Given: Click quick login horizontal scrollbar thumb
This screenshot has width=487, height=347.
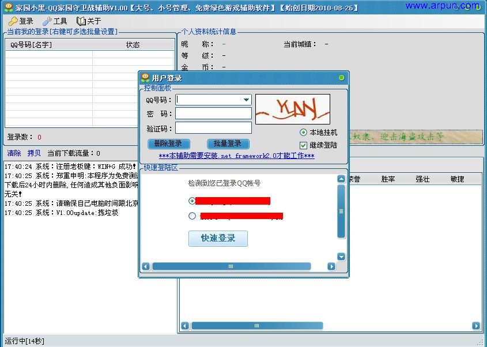Looking at the screenshot, I should 231,266.
